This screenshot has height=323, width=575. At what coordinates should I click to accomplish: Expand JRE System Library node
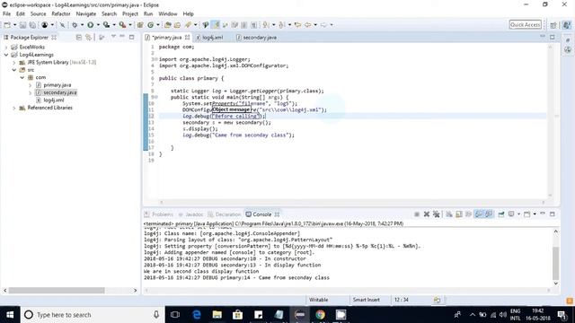click(x=14, y=63)
